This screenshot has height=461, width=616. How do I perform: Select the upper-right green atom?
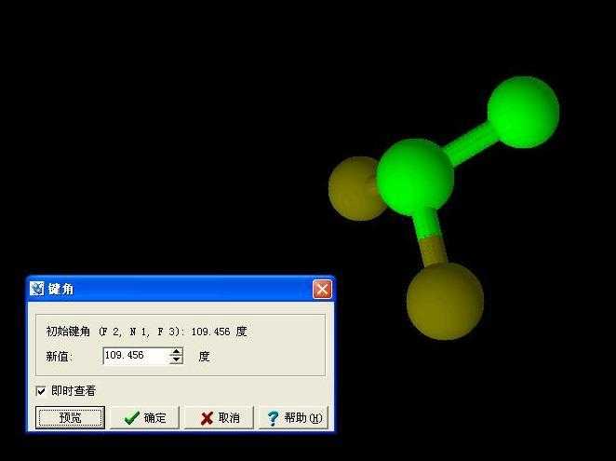coord(523,111)
